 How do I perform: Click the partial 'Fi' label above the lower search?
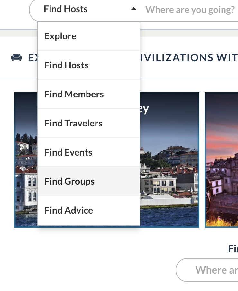tap(233, 249)
